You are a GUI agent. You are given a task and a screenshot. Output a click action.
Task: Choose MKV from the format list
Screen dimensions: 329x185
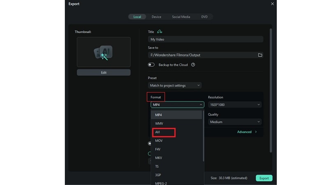176,158
